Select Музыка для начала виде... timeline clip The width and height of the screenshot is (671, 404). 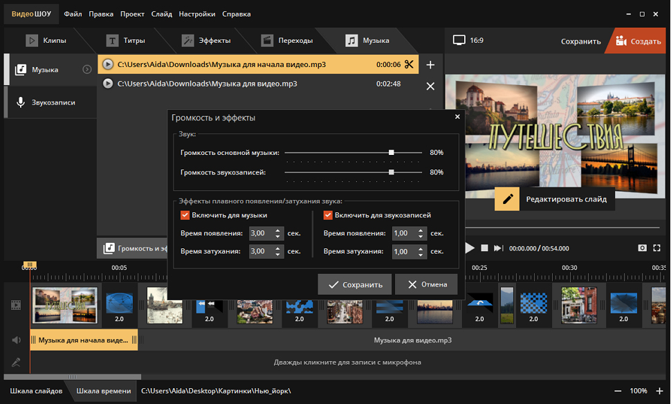click(84, 340)
